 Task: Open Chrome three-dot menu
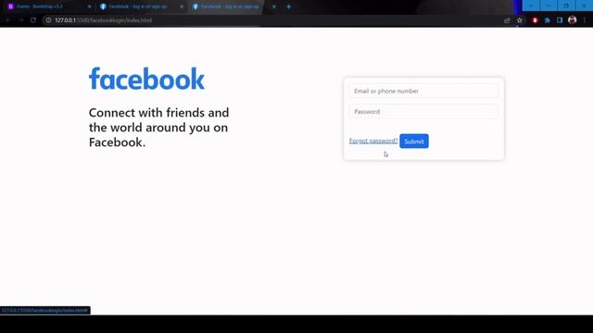pos(585,20)
